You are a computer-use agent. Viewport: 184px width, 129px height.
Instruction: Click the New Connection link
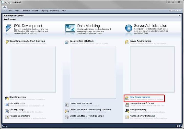(17, 97)
